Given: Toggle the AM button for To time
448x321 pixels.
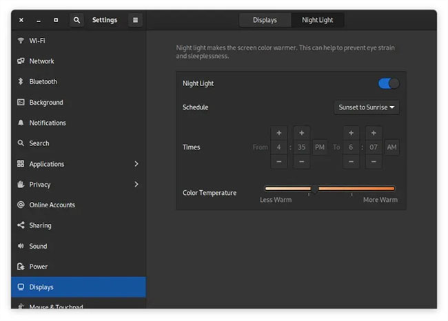Looking at the screenshot, I should (391, 147).
